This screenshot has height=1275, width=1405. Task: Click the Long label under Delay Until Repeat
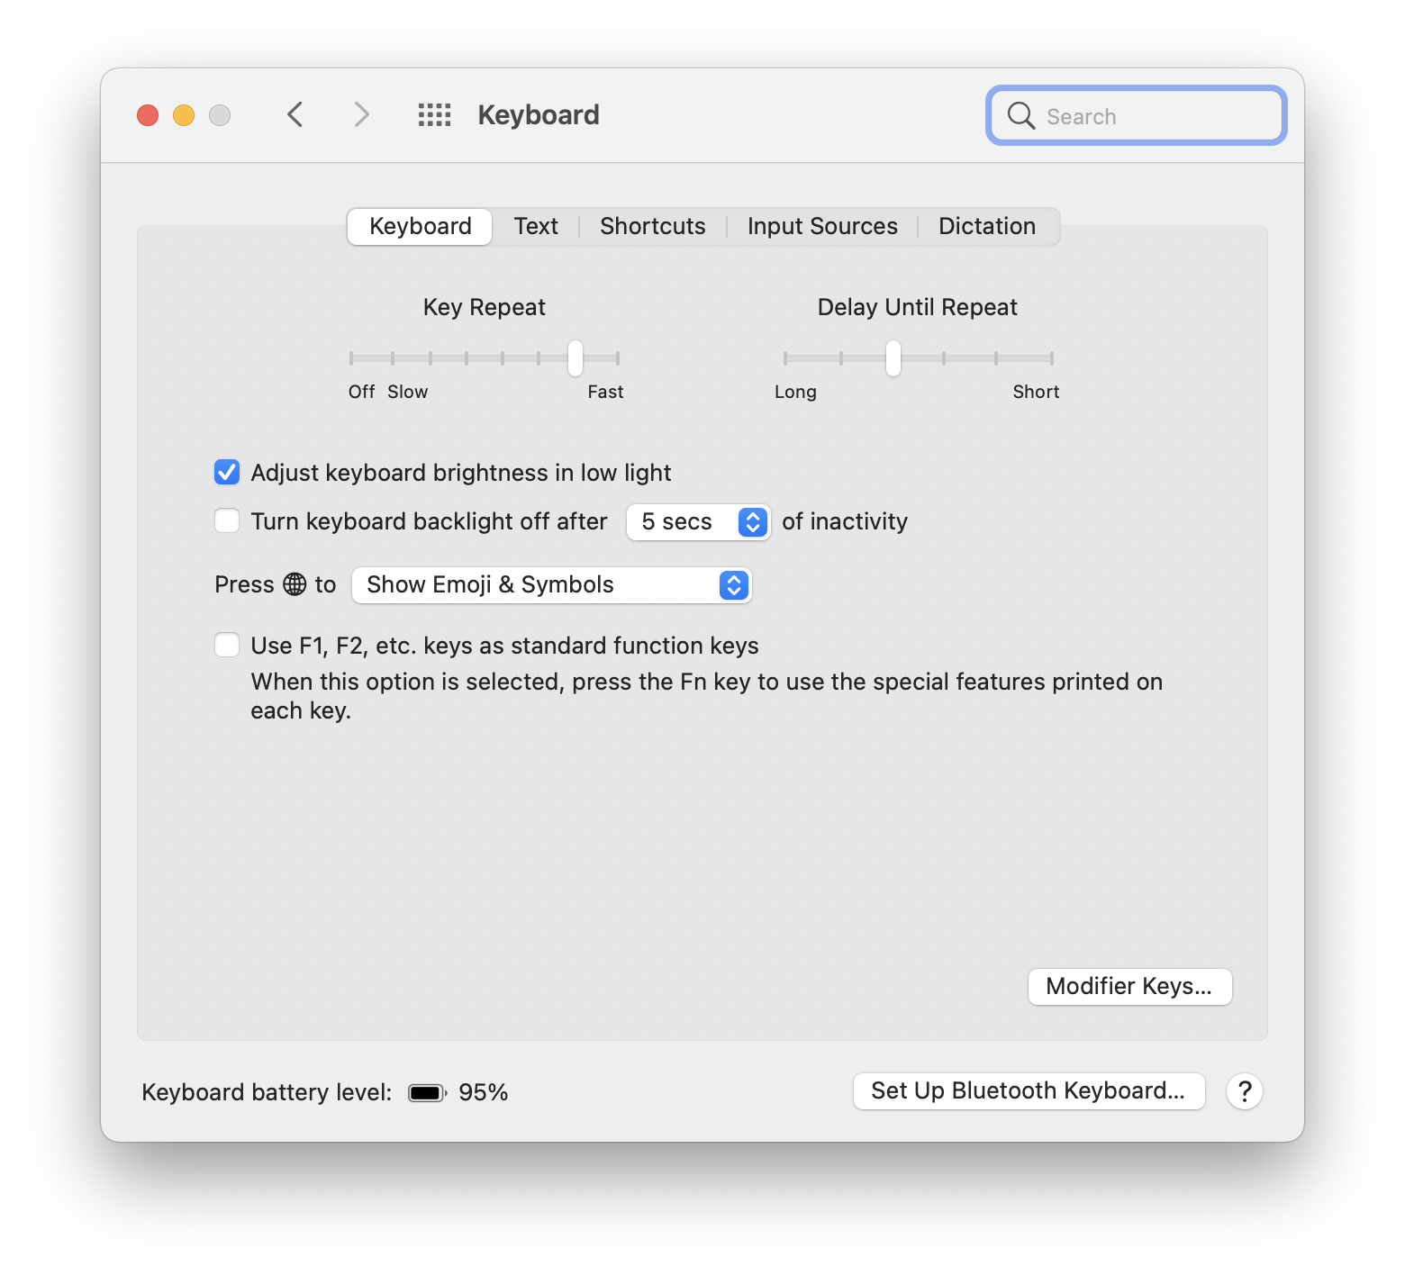[x=795, y=393]
